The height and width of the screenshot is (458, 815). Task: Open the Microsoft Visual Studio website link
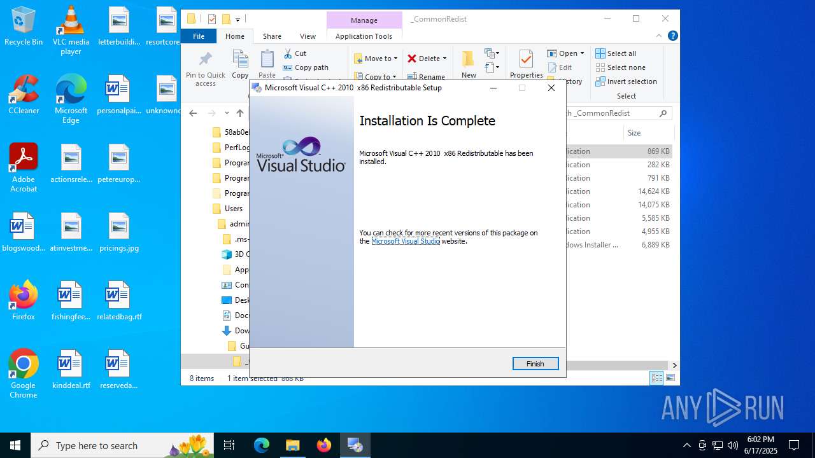click(x=406, y=241)
